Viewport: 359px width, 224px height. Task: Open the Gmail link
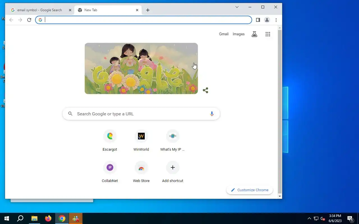[x=224, y=34]
